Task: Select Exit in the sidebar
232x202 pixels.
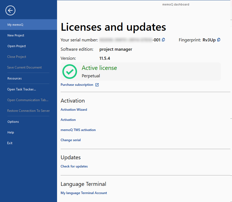Action: click(x=29, y=143)
